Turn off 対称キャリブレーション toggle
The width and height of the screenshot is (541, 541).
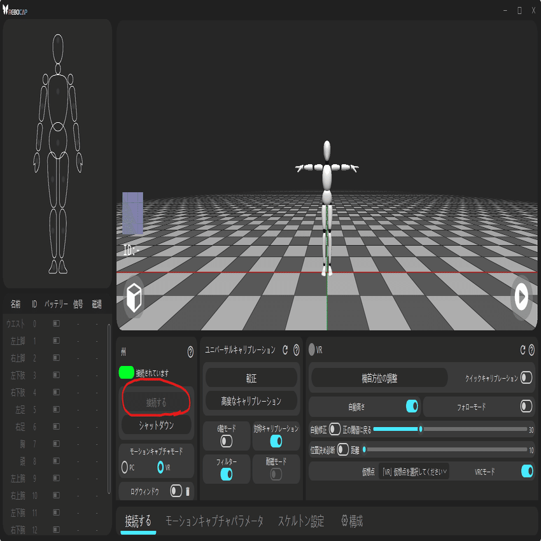tap(276, 441)
